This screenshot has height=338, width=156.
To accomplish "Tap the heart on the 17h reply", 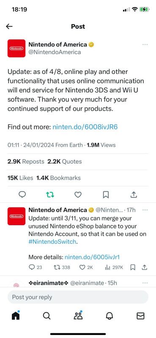I will pyautogui.click(x=82, y=267).
